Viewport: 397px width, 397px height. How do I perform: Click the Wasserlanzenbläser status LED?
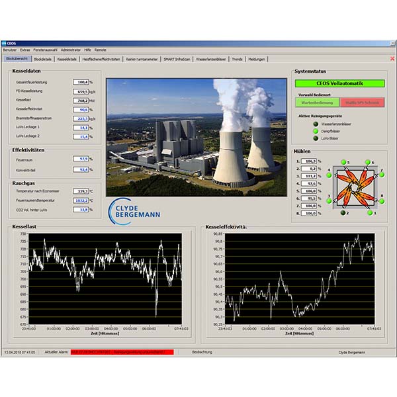316,124
